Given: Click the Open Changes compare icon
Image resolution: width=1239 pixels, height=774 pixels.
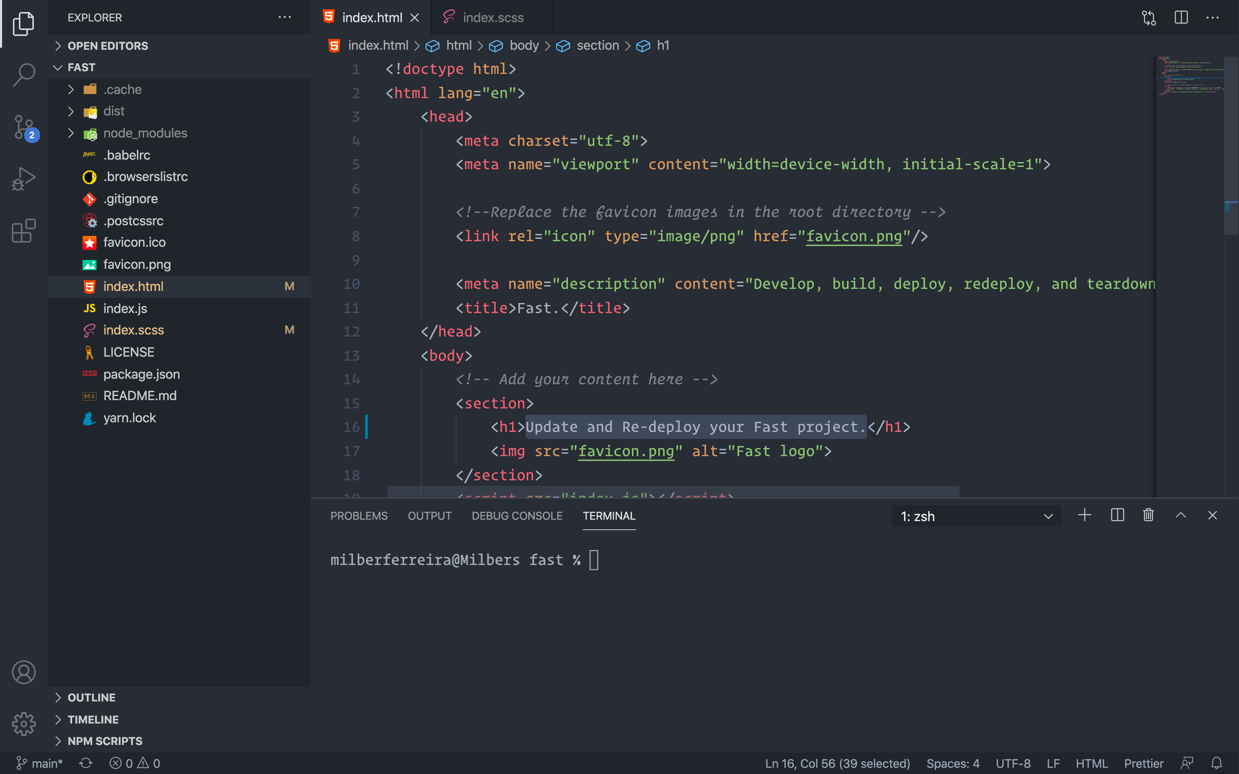Looking at the screenshot, I should coord(1148,17).
